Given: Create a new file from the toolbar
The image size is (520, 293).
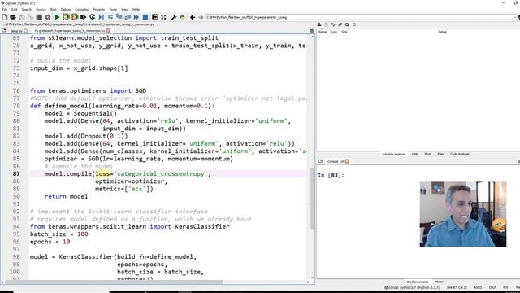Looking at the screenshot, I should tap(5, 17).
